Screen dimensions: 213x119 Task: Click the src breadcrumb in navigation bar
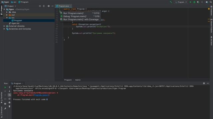(x=14, y=2)
